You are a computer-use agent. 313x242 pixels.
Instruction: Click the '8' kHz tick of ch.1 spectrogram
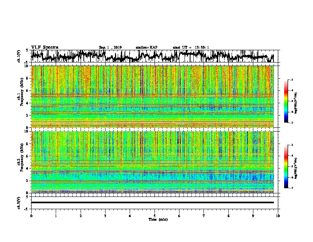[27, 78]
